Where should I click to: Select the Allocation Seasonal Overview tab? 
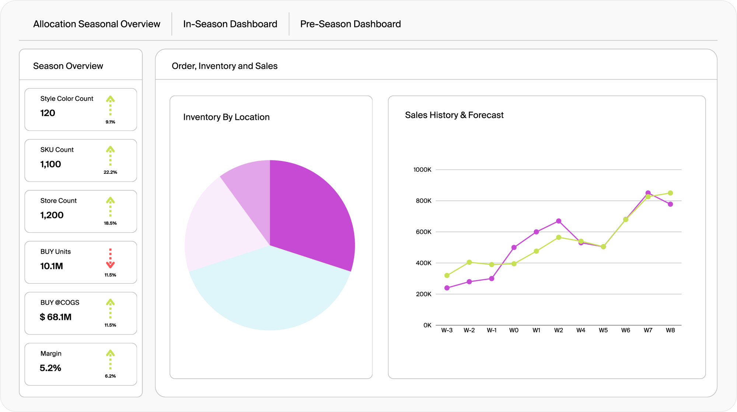97,24
